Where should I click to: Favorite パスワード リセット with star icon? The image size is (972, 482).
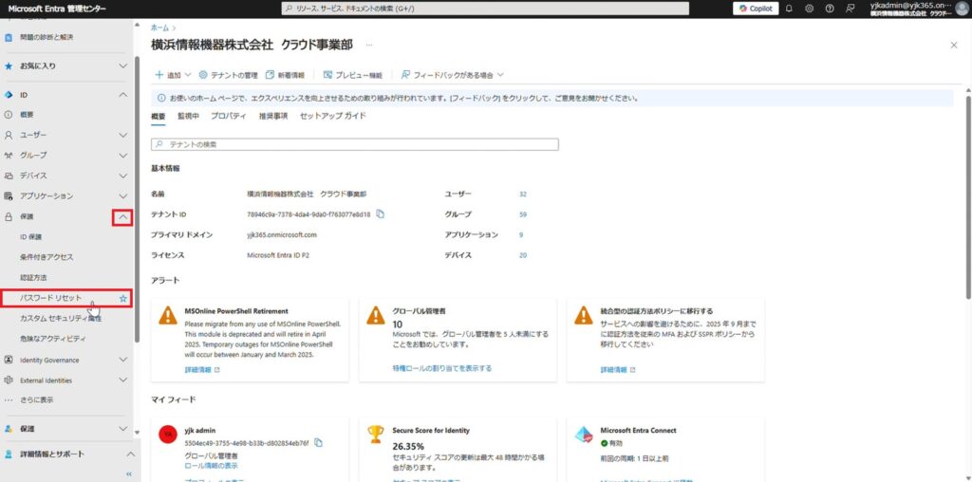pyautogui.click(x=122, y=299)
